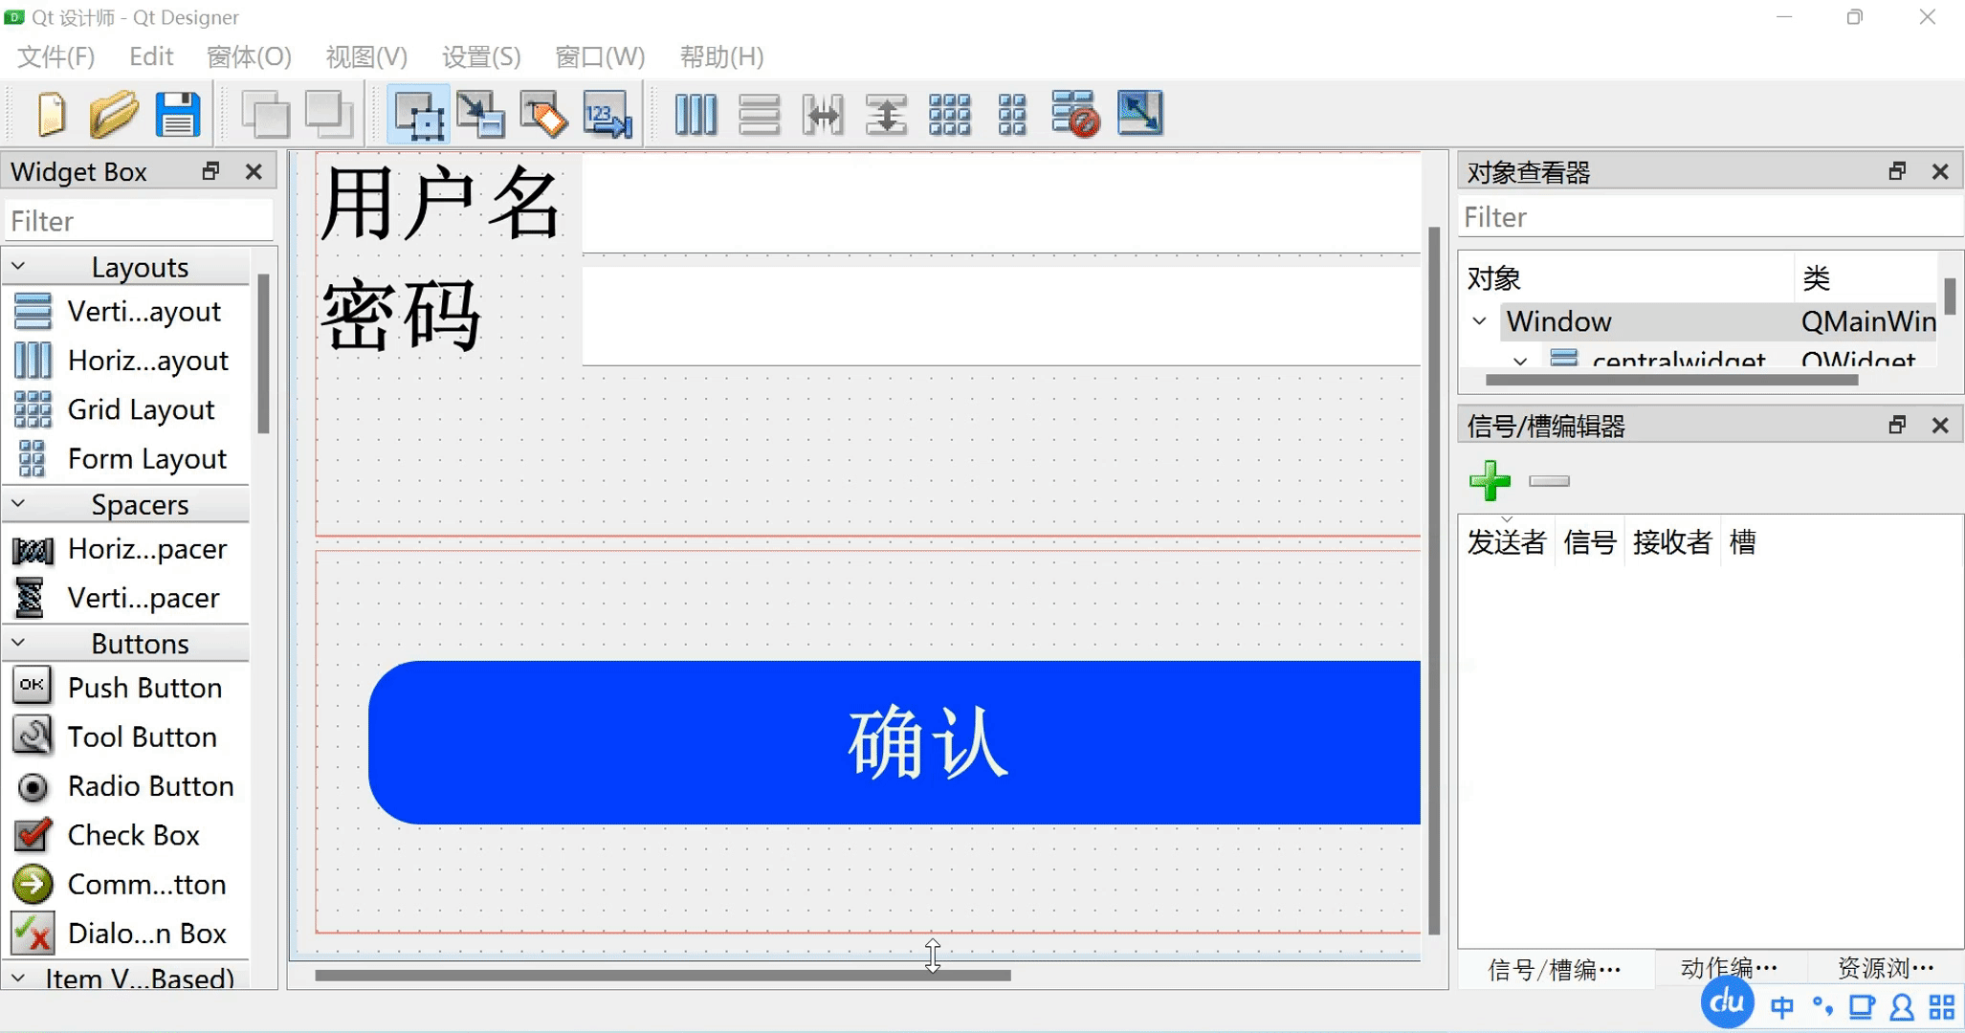Toggle Edit Buddies mode in toolbar
The image size is (1965, 1033).
(x=543, y=115)
